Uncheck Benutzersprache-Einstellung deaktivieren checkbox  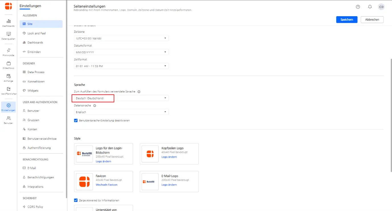point(76,121)
